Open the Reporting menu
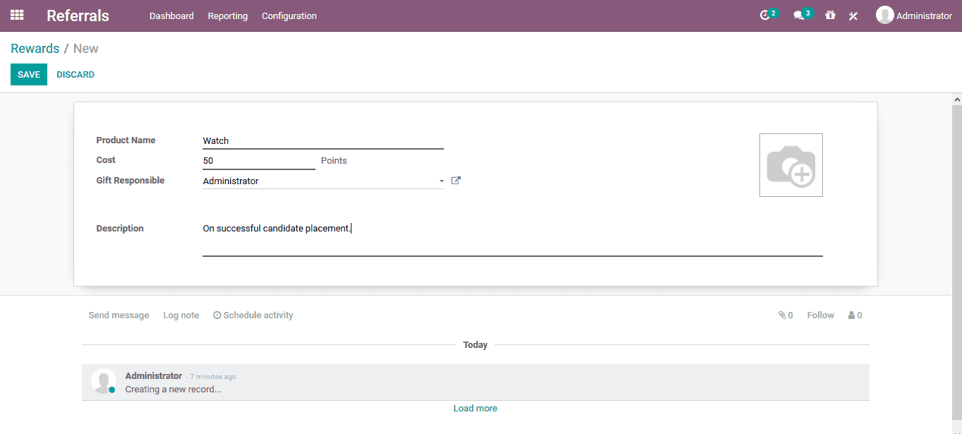 pos(228,16)
